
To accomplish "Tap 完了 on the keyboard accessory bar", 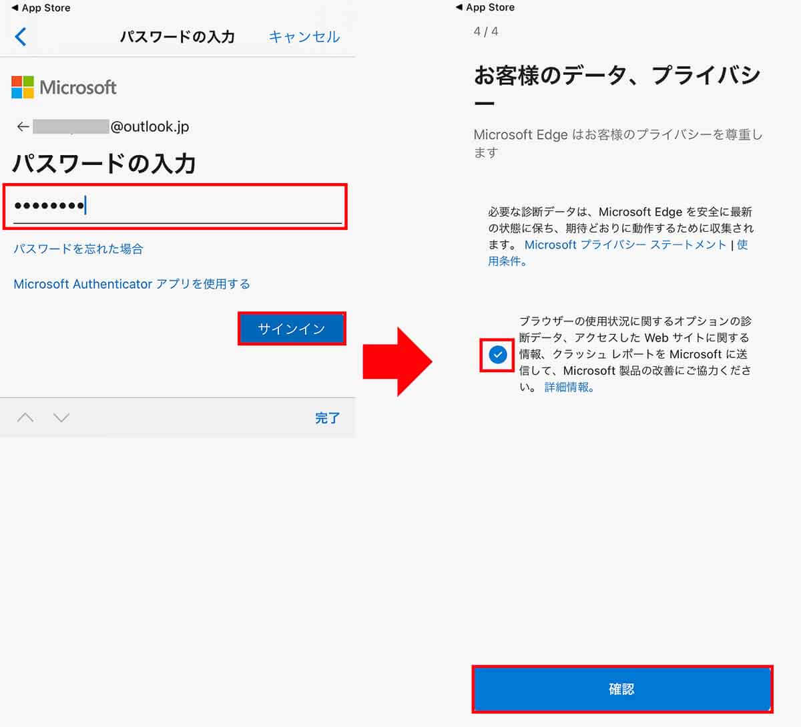I will pyautogui.click(x=328, y=417).
